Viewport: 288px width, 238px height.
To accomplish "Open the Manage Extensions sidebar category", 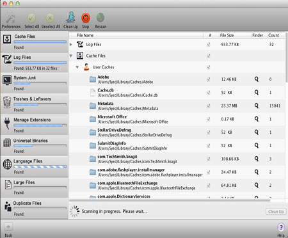I will click(35, 125).
